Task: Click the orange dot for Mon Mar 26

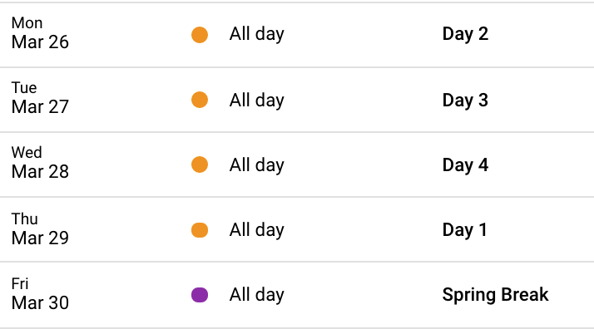Action: pos(200,35)
